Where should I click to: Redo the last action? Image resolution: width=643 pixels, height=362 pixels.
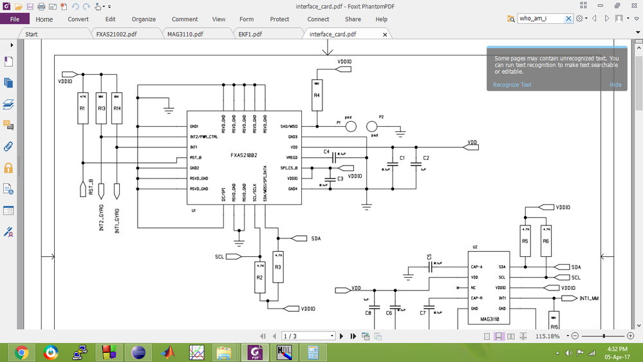86,6
